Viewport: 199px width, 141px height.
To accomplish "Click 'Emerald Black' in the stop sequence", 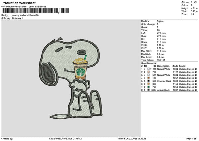I will coord(164,81).
